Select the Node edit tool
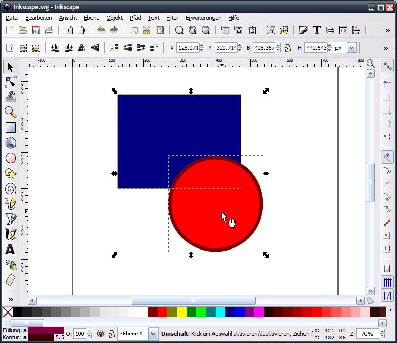 click(10, 82)
